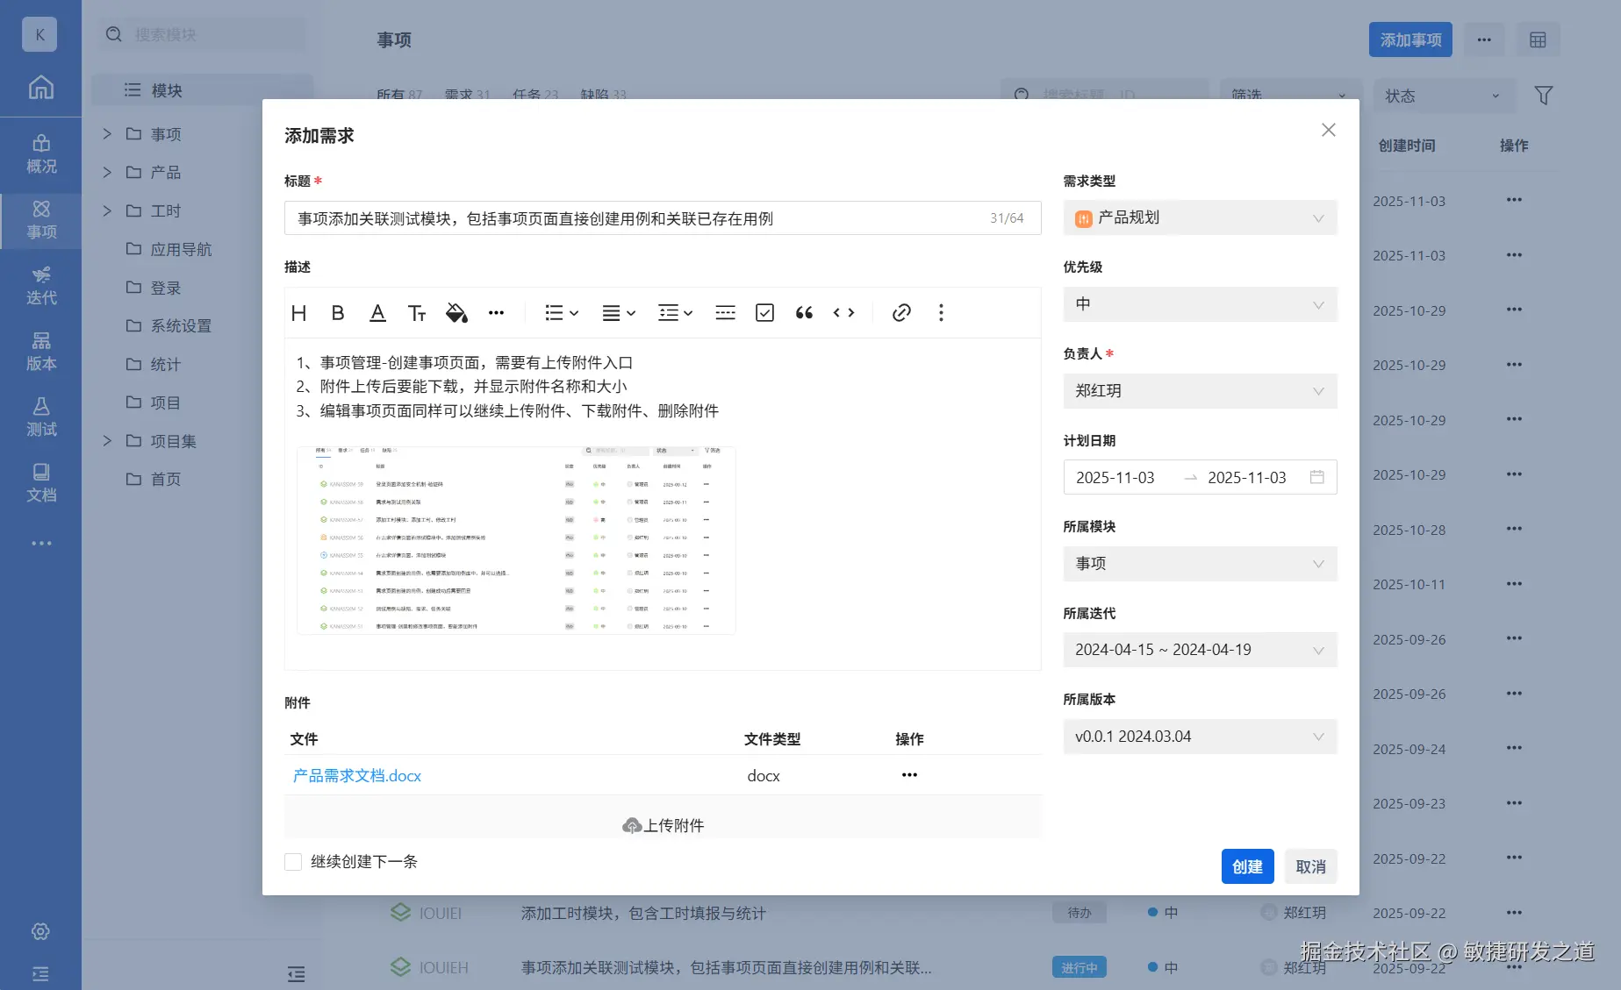Open 版本 in the left sidebar
The image size is (1621, 990).
click(x=40, y=352)
